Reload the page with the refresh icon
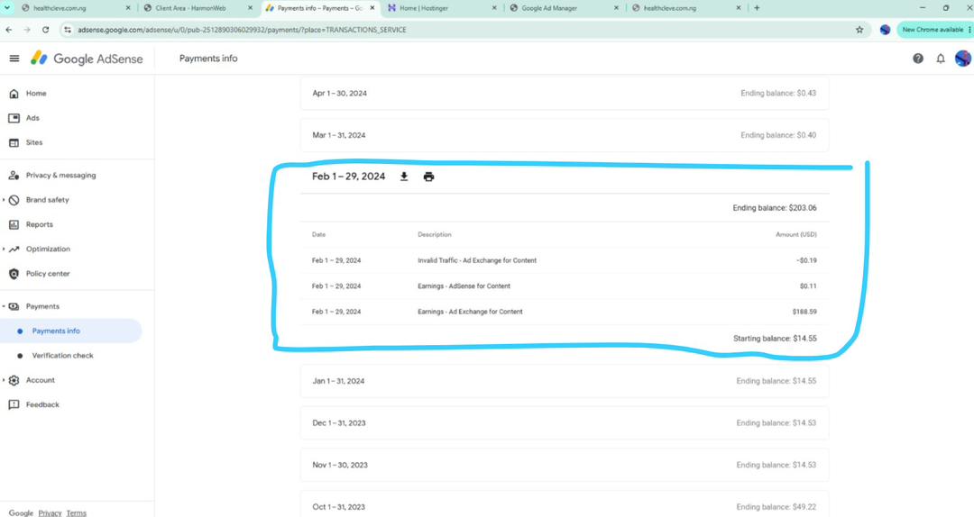 coord(45,30)
